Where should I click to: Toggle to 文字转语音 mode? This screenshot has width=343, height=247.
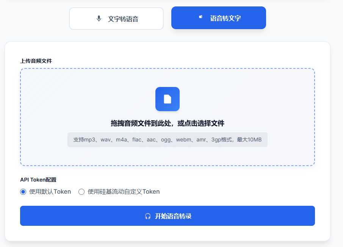(x=116, y=18)
